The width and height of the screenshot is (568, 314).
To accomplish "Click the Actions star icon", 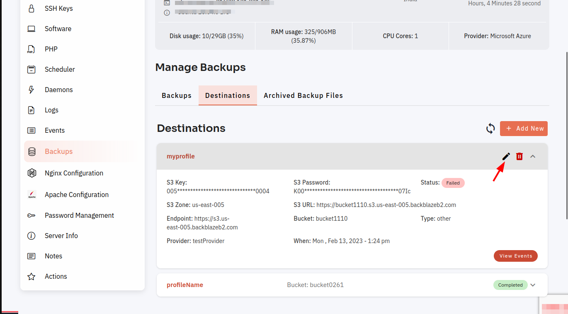I will click(x=32, y=276).
